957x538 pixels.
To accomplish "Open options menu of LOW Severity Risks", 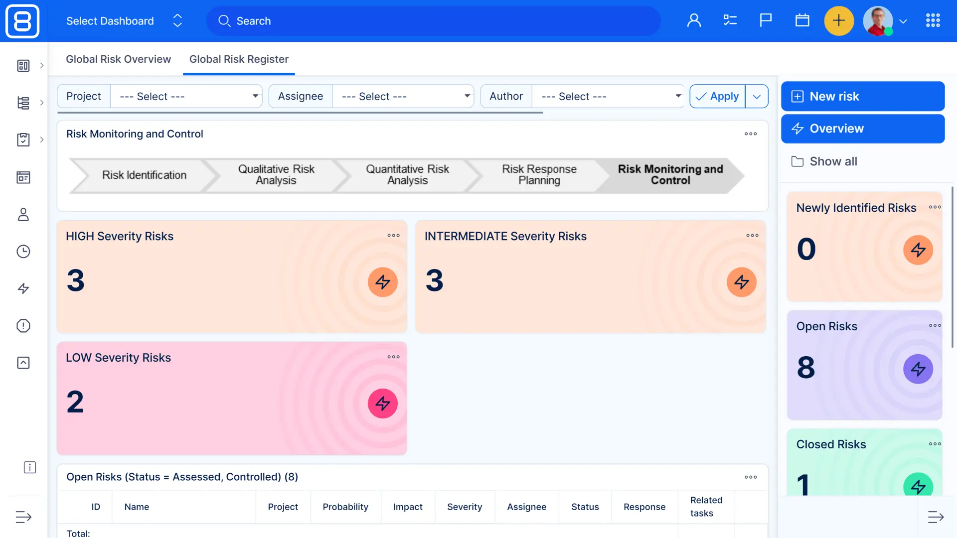I will pyautogui.click(x=393, y=357).
